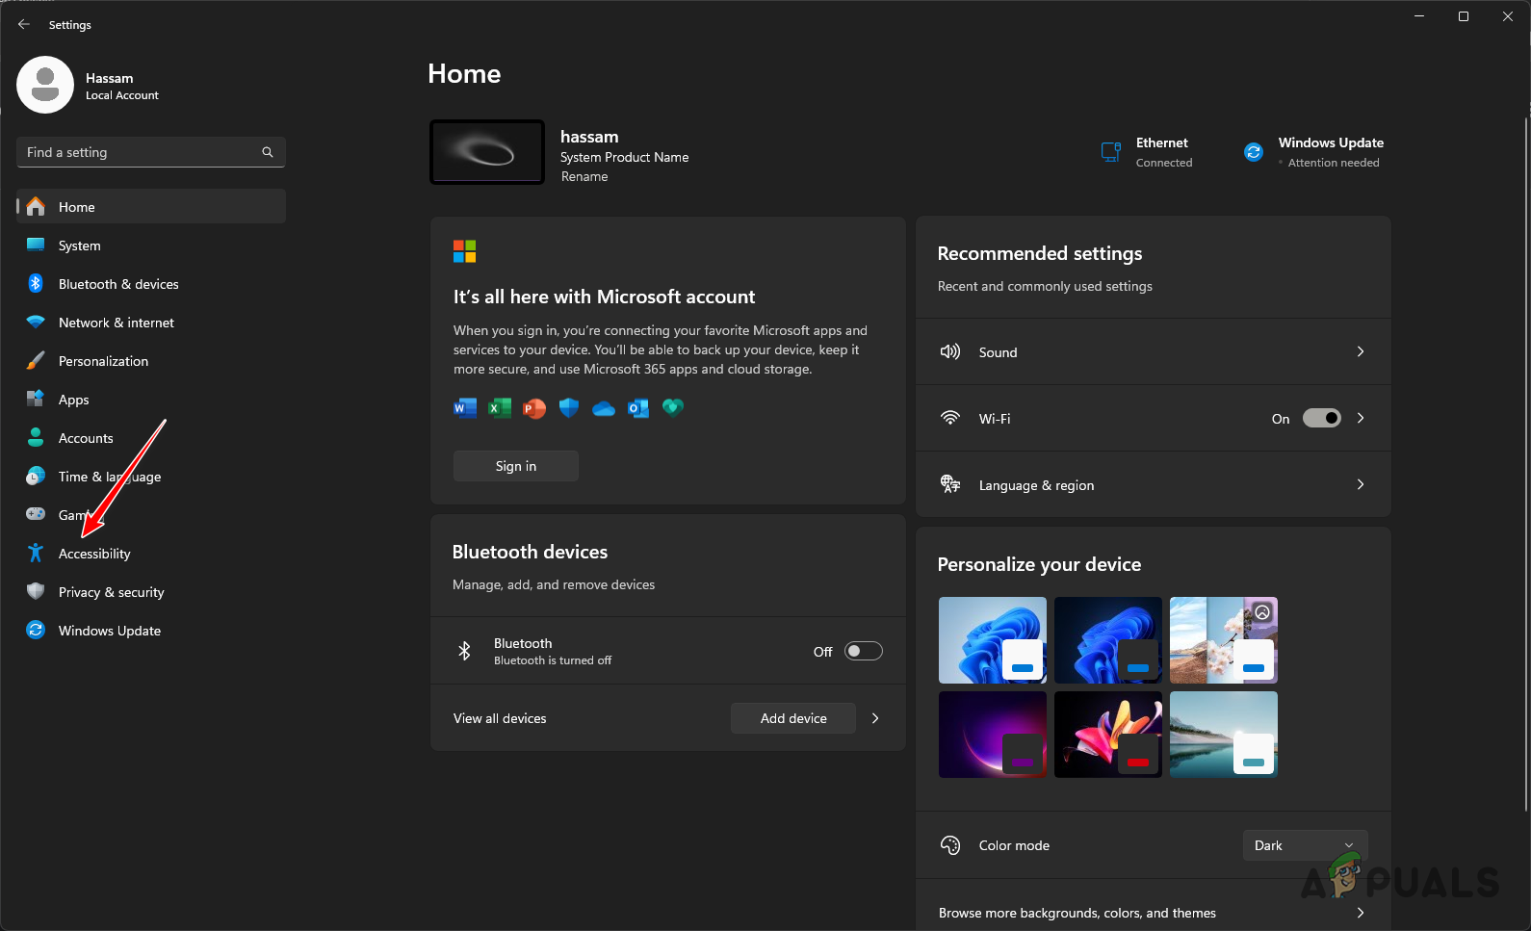Expand the Sound settings chevron
The height and width of the screenshot is (931, 1531).
click(x=1360, y=352)
